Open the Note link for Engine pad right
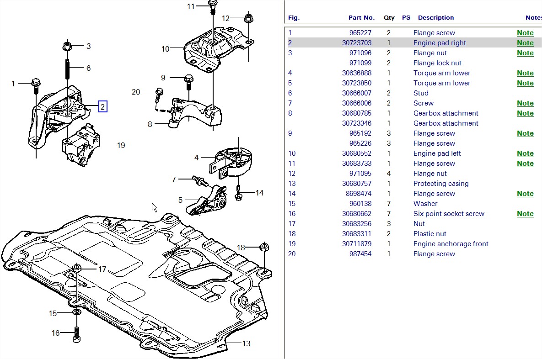The height and width of the screenshot is (359, 542). (x=525, y=43)
